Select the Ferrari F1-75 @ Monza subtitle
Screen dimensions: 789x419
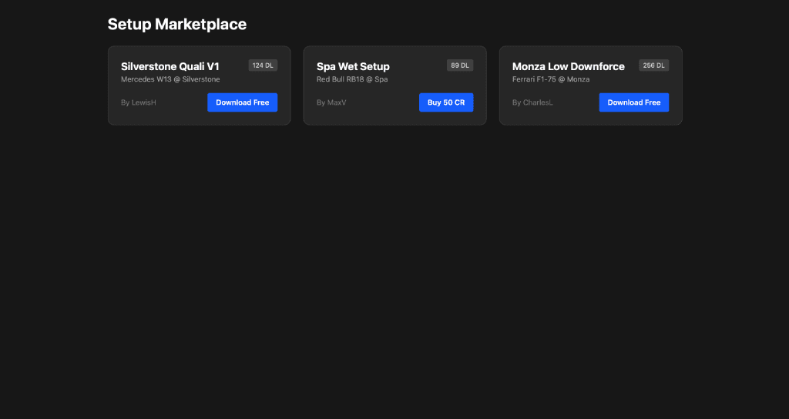click(x=550, y=79)
